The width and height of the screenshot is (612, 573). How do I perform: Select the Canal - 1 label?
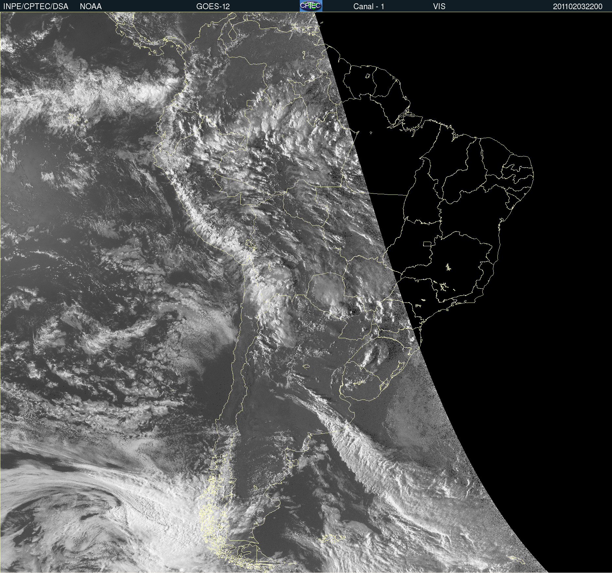coord(369,7)
